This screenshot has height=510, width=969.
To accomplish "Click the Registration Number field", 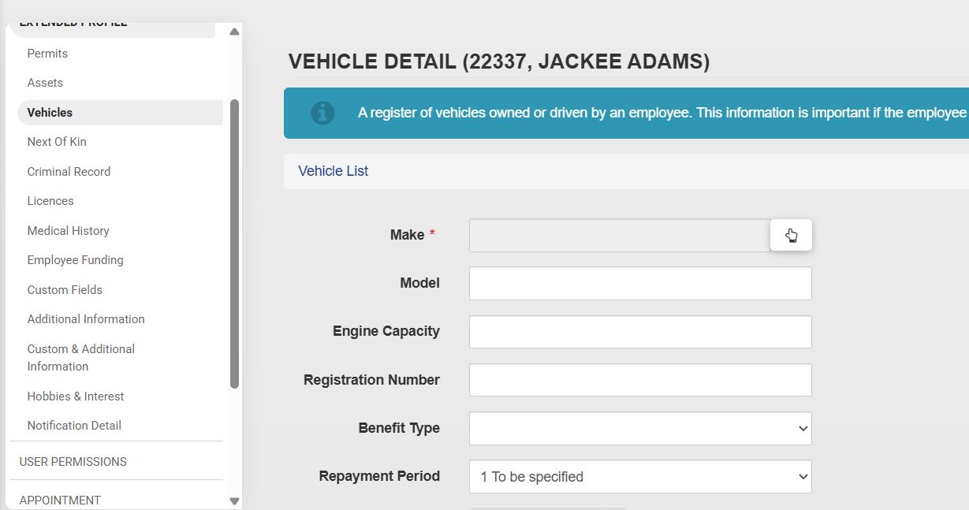I will 639,380.
